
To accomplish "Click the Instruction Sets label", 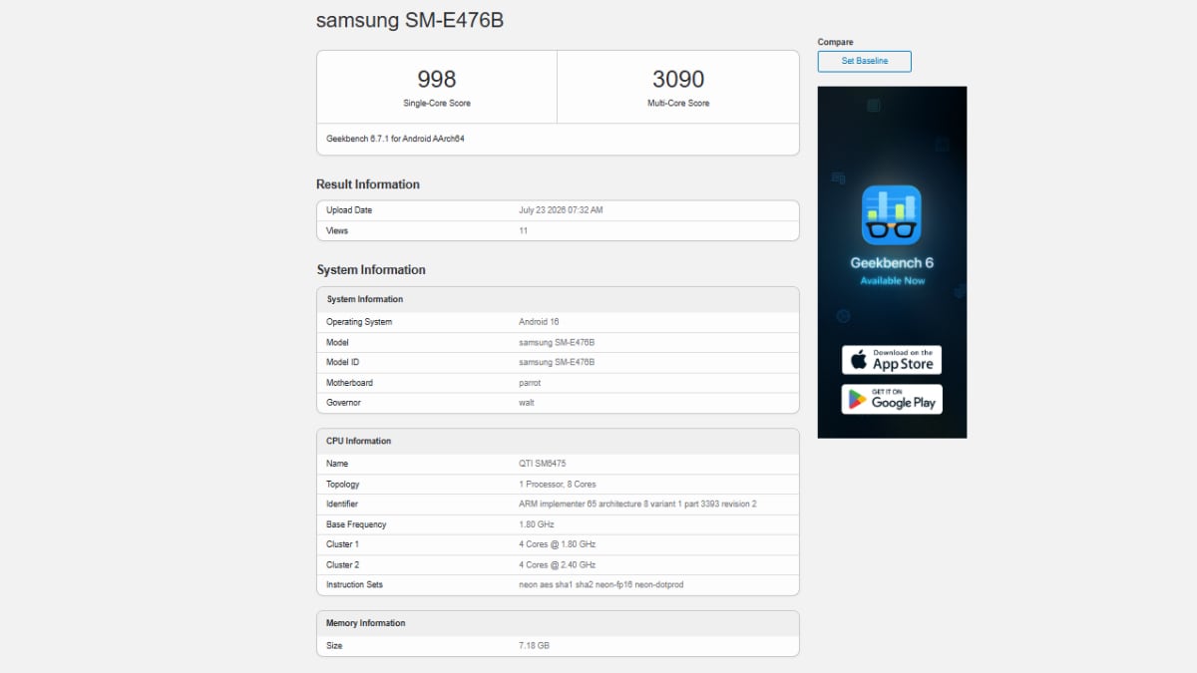I will [354, 584].
